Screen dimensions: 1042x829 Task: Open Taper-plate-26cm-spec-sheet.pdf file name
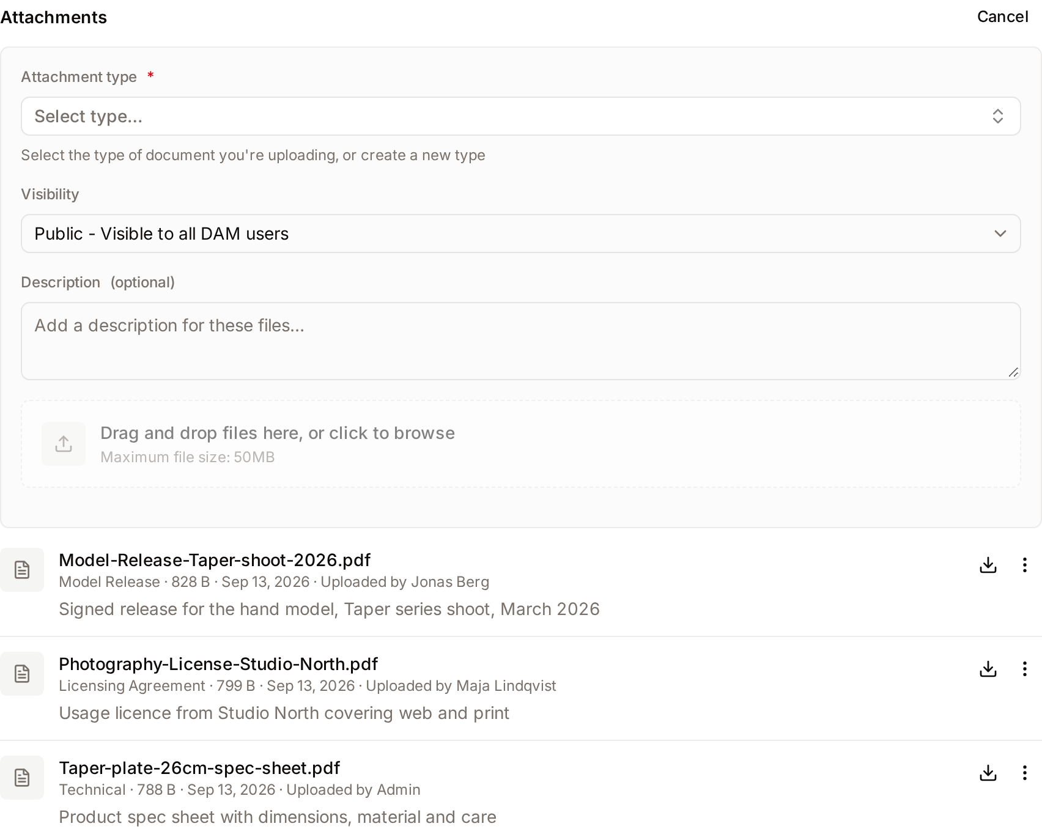[199, 768]
